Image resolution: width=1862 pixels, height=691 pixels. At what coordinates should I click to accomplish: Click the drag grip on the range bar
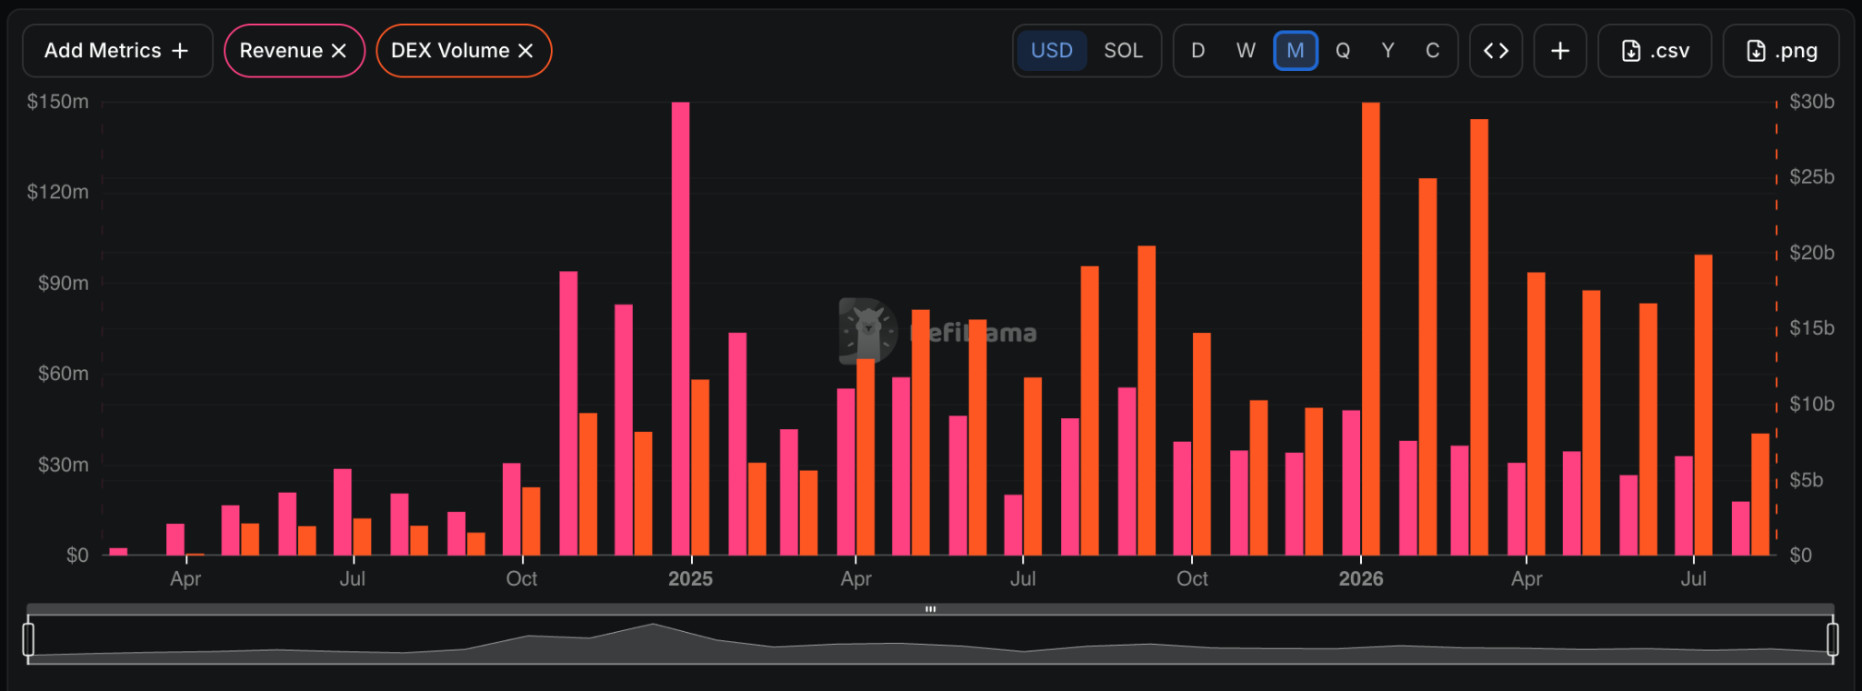coord(930,609)
